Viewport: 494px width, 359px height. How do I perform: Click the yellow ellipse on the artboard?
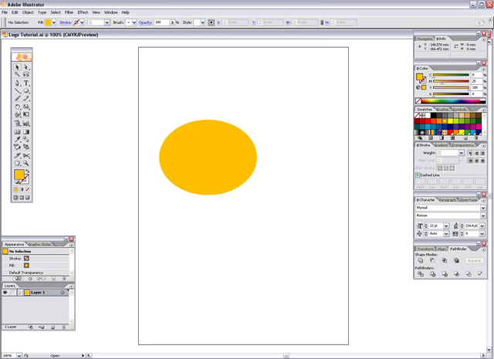pyautogui.click(x=208, y=157)
